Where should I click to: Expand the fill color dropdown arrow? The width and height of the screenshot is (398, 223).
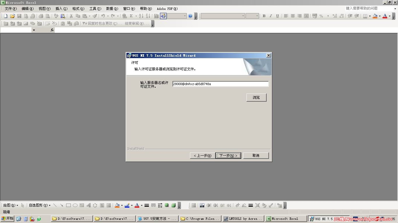380,16
